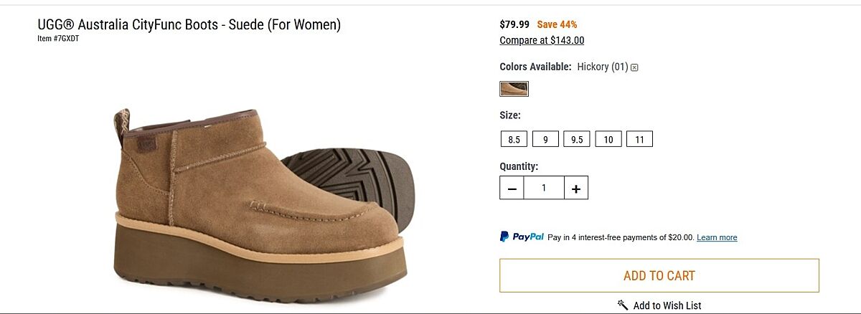
Task: Select size 10
Action: point(608,139)
